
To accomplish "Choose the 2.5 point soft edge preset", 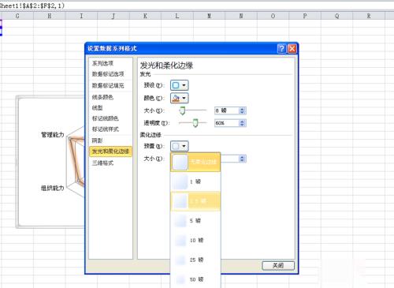I will click(x=195, y=201).
